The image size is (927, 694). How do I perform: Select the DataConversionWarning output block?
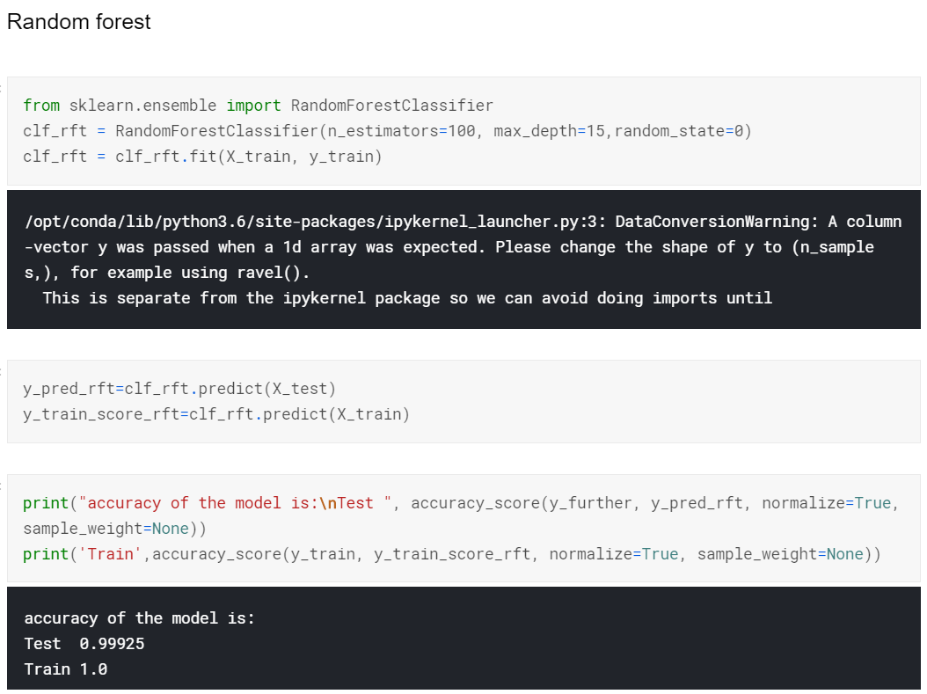(462, 259)
